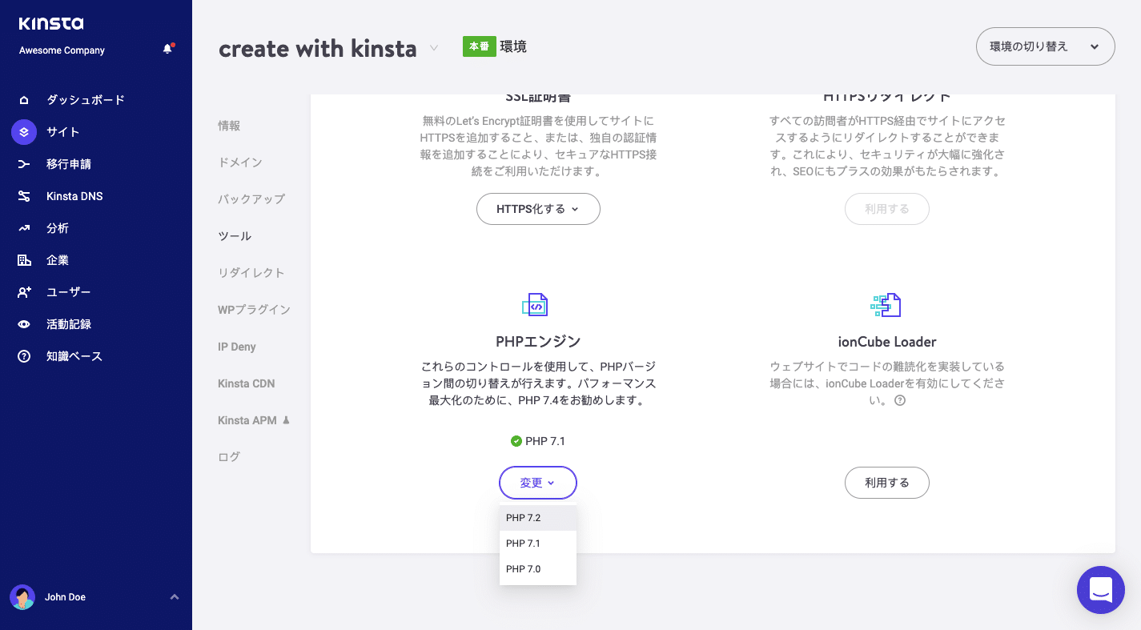The width and height of the screenshot is (1141, 630).
Task: Open the Intercom chat bubble
Action: (x=1100, y=590)
